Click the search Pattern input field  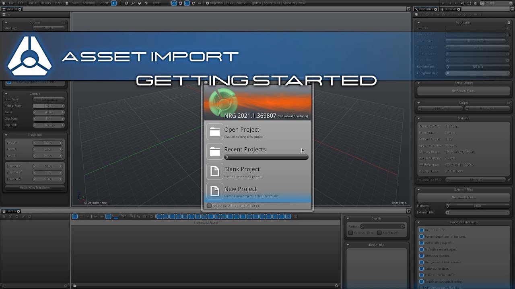pos(382,226)
